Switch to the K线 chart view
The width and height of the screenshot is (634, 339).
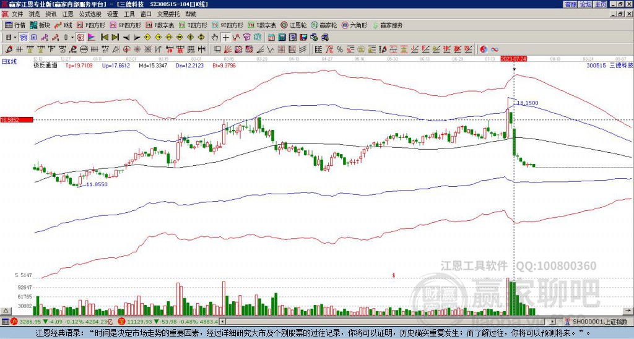tap(63, 25)
